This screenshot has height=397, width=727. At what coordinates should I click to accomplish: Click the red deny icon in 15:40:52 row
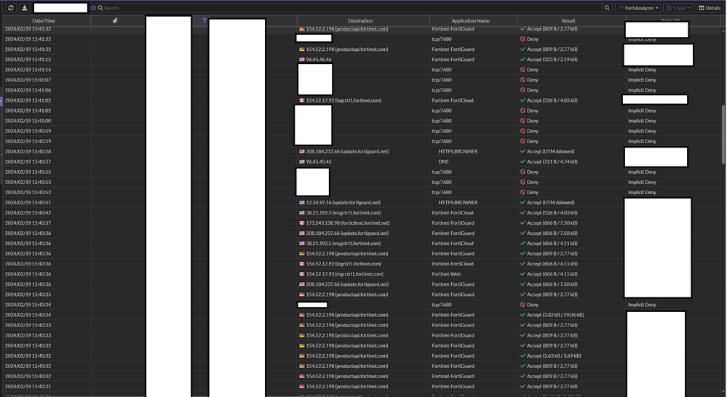pyautogui.click(x=523, y=192)
